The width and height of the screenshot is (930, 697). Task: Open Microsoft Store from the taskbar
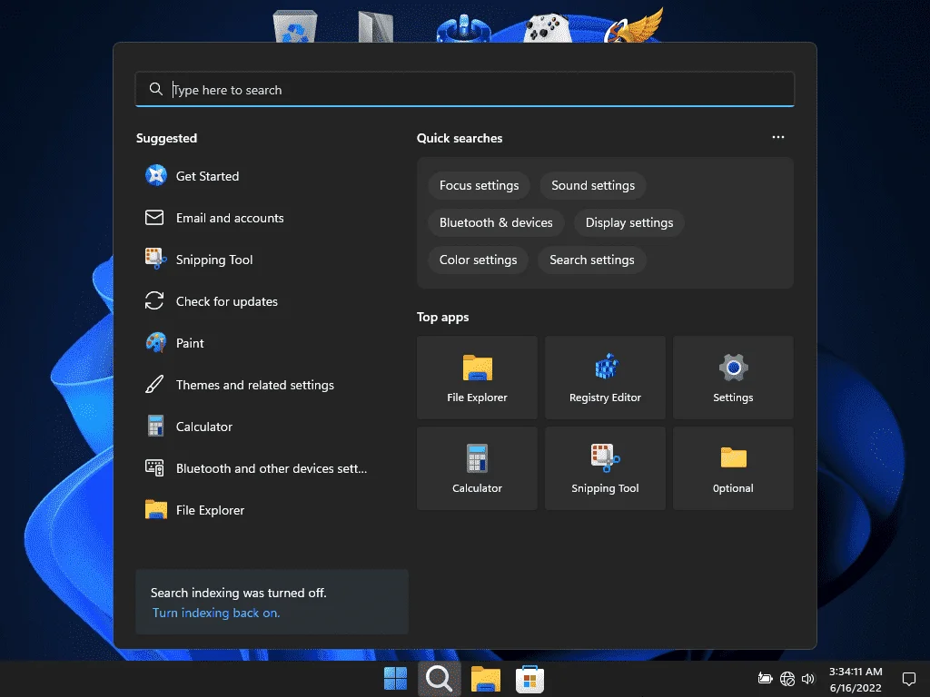tap(529, 679)
